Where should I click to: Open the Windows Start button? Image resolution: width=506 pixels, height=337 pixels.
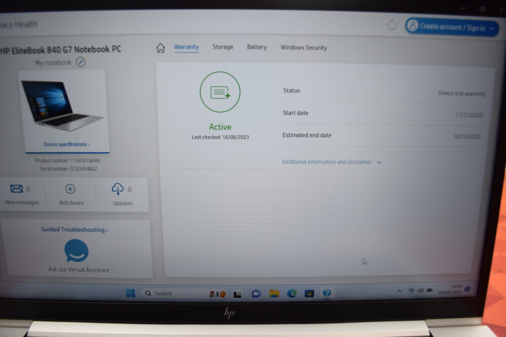pos(131,293)
